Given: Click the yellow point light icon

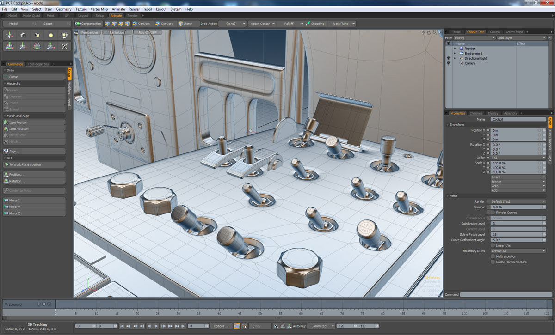Looking at the screenshot, I should point(51,35).
